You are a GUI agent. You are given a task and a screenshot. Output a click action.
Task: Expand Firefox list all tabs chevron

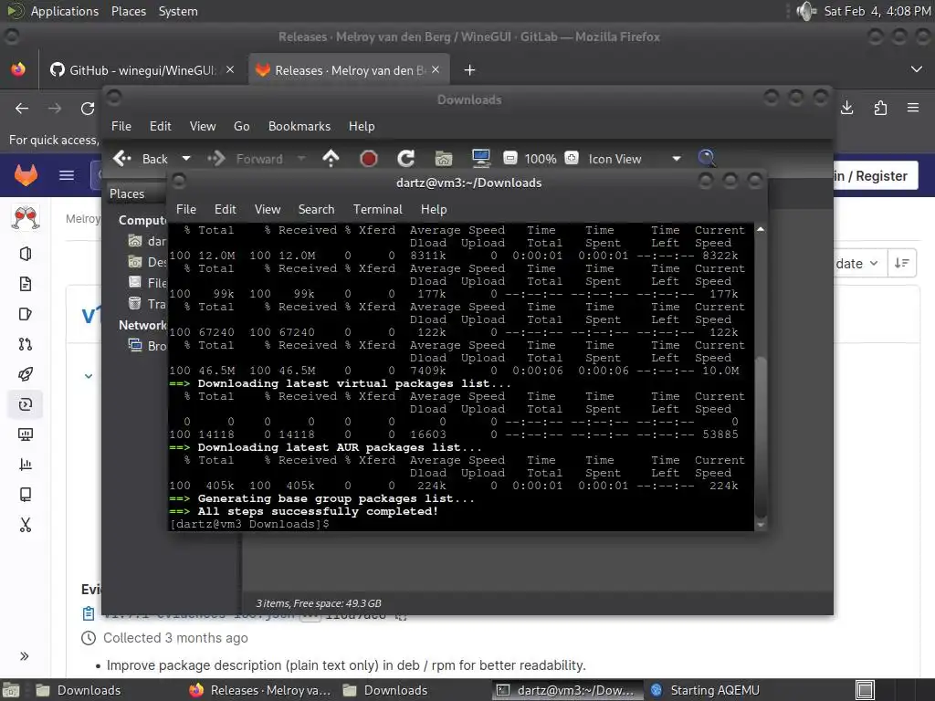916,69
